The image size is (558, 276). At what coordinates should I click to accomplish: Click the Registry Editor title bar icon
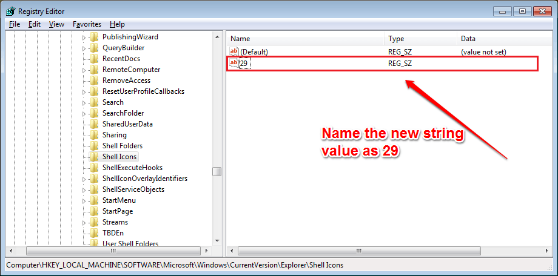pyautogui.click(x=11, y=11)
